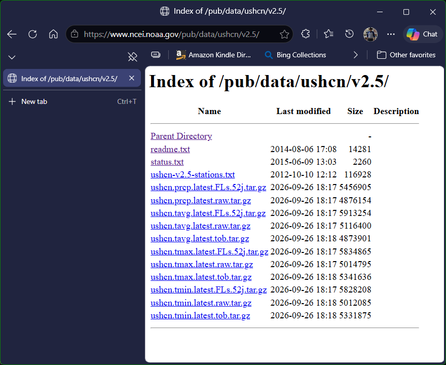
Task: Click the size value 5331875
Action: [x=355, y=315]
